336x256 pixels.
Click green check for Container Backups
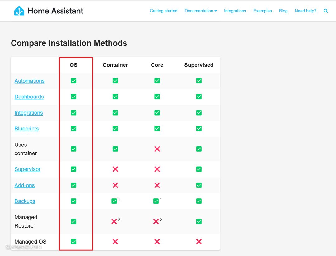click(x=114, y=201)
